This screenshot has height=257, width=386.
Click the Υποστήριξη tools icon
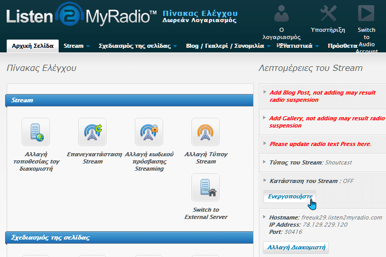click(328, 13)
